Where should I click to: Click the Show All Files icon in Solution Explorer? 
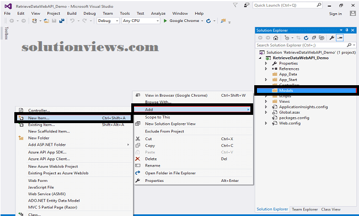322,38
